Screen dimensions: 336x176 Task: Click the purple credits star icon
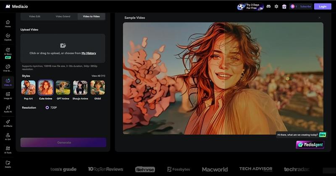(292, 6)
